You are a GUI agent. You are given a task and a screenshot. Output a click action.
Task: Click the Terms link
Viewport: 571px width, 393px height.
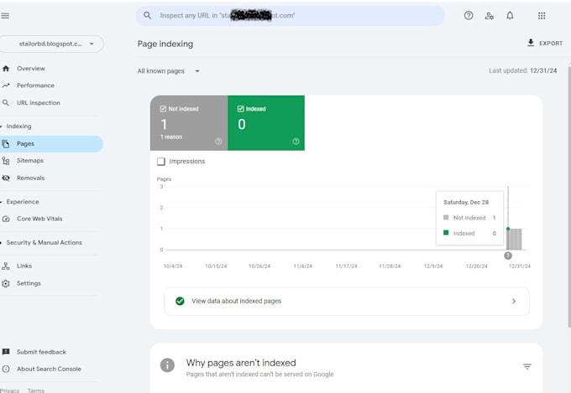[36, 390]
